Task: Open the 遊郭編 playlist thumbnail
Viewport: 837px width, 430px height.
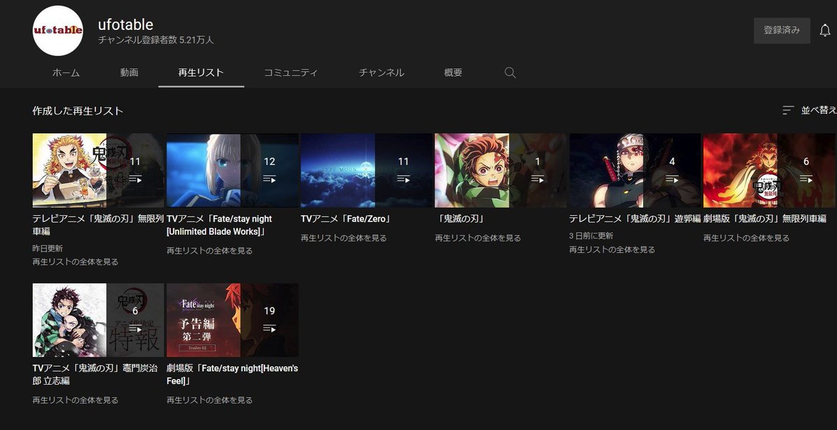Action: click(635, 171)
